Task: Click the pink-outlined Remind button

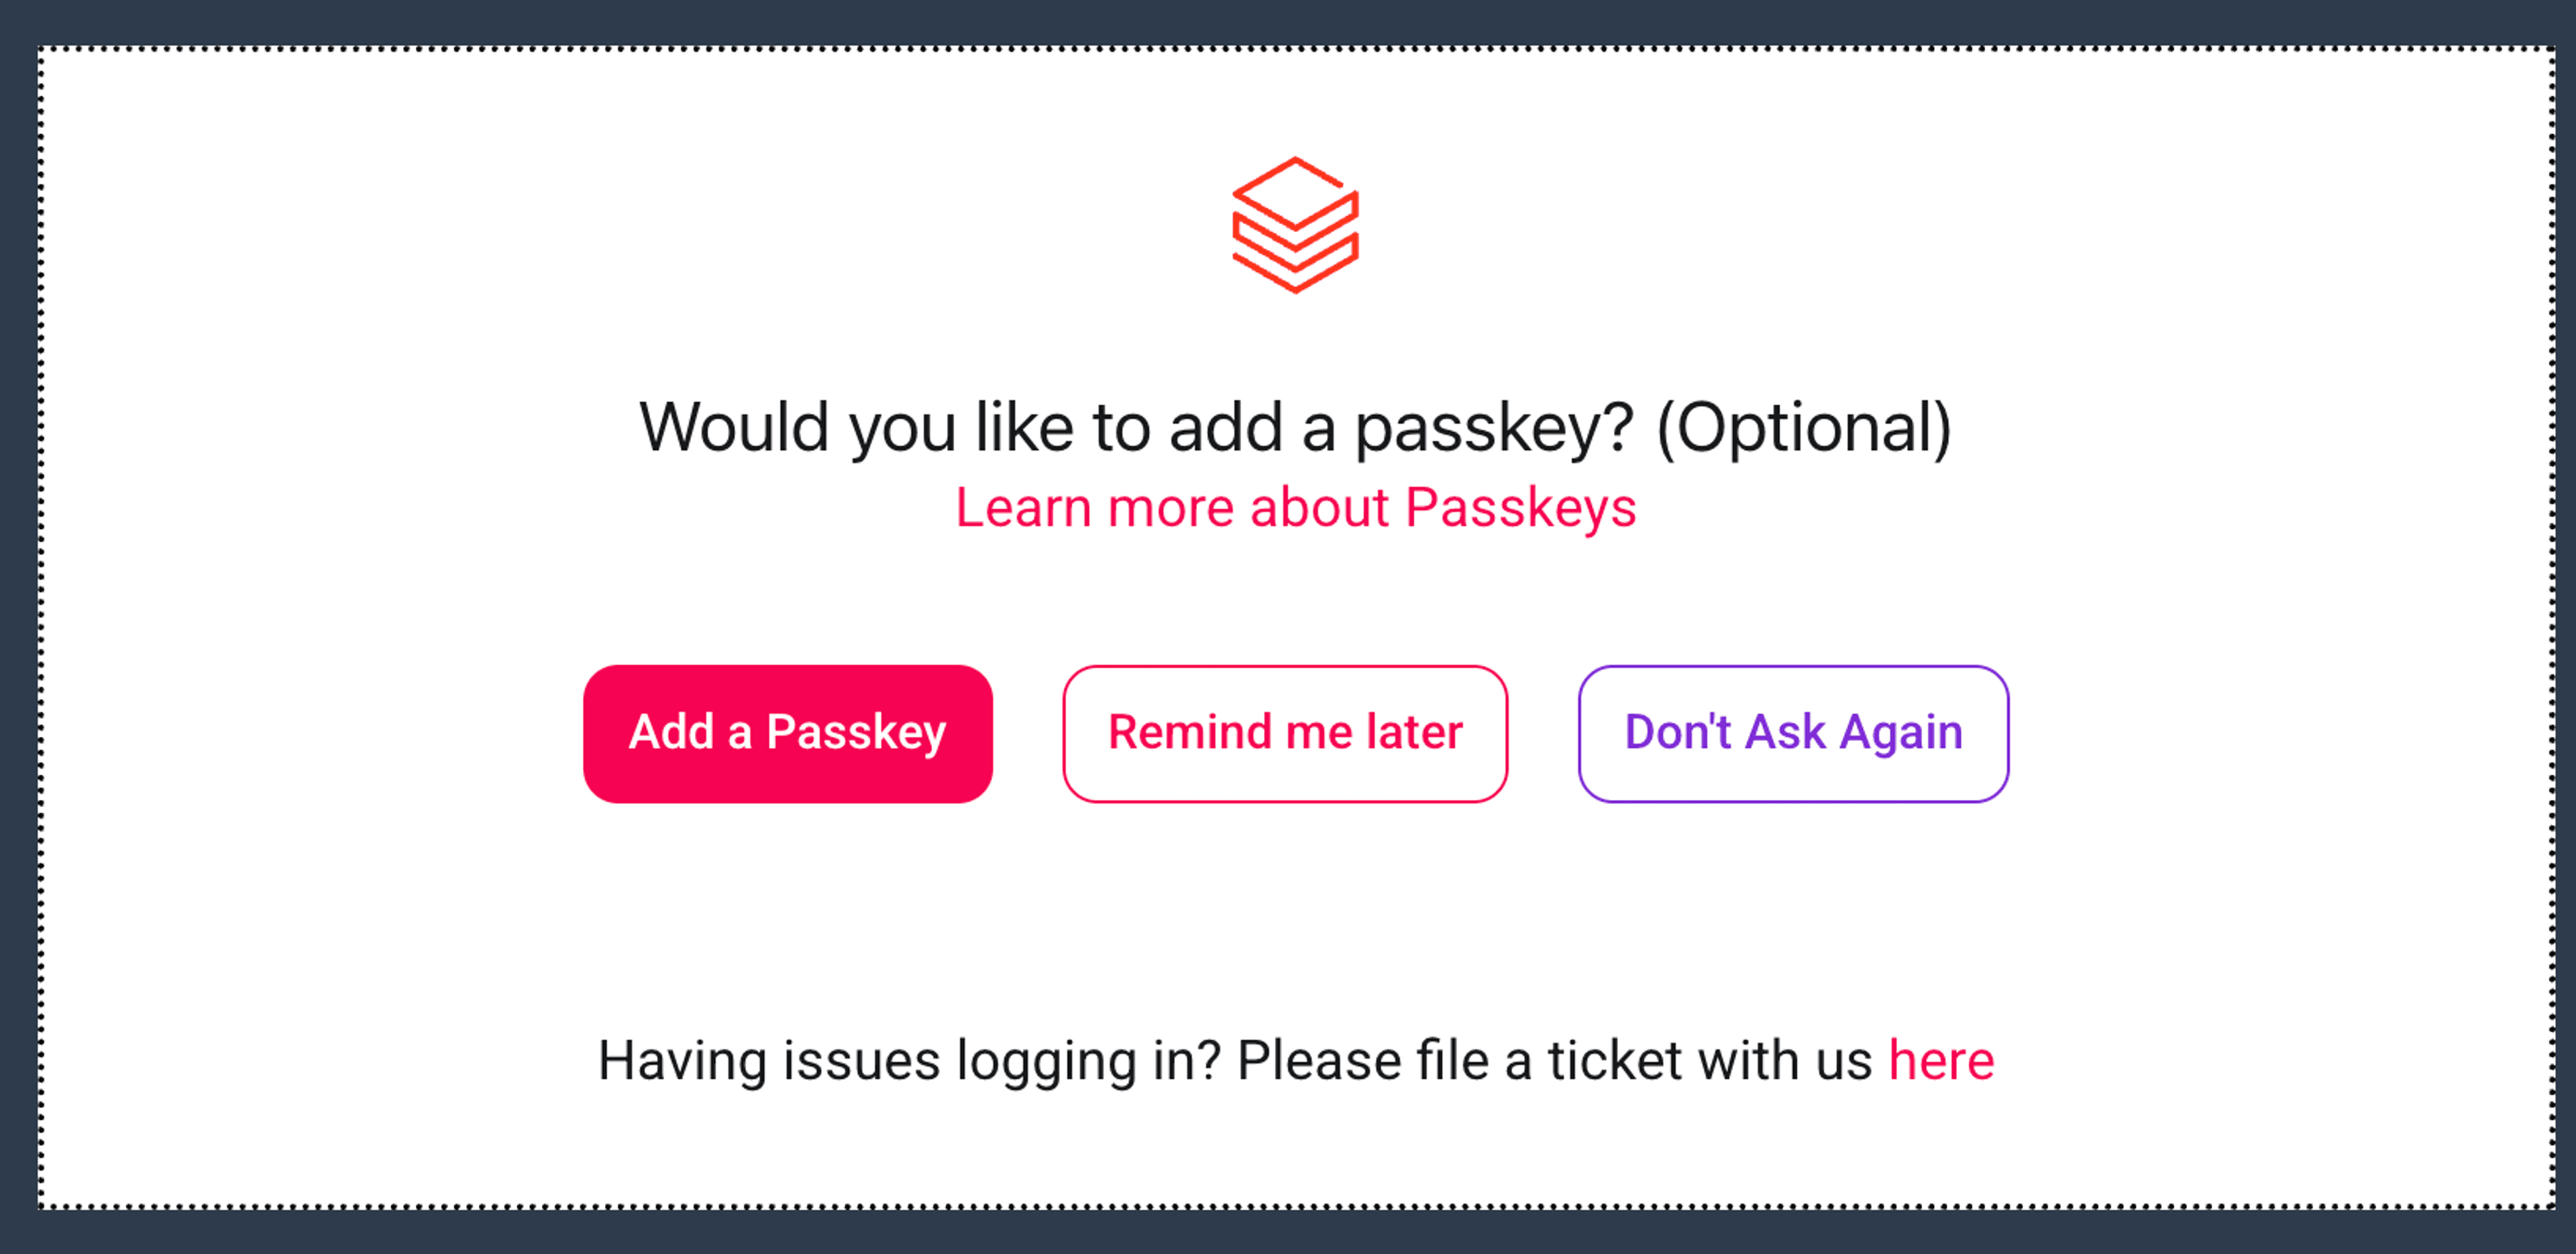Action: 1285,733
